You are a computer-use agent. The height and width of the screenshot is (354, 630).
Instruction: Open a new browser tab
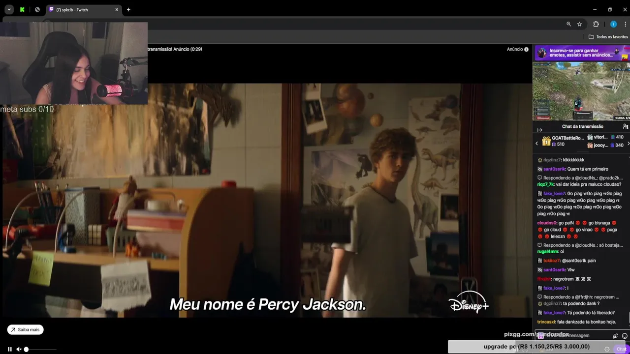[x=128, y=9]
